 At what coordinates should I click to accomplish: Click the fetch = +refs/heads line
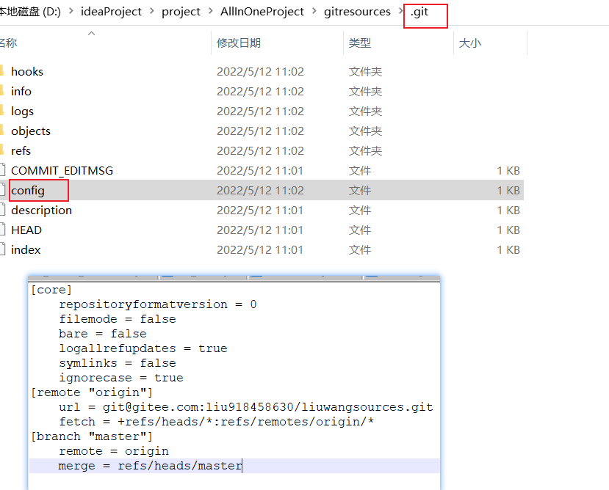[x=216, y=422]
